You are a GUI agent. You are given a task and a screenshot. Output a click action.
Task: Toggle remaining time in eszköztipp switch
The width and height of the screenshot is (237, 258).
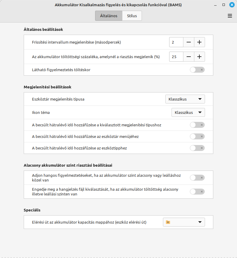pos(197,148)
